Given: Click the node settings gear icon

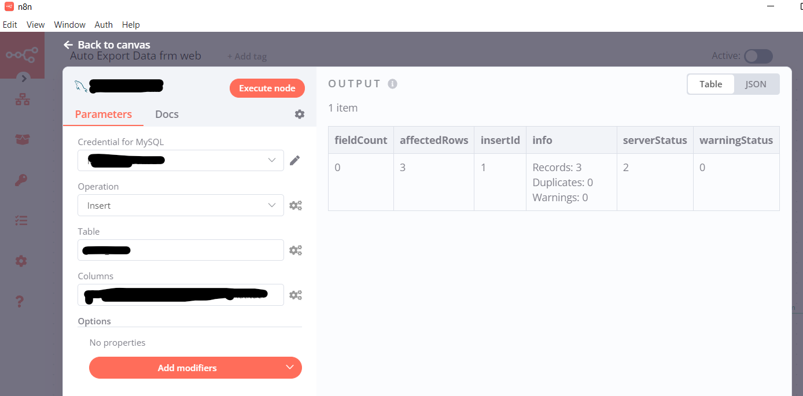Looking at the screenshot, I should 300,114.
